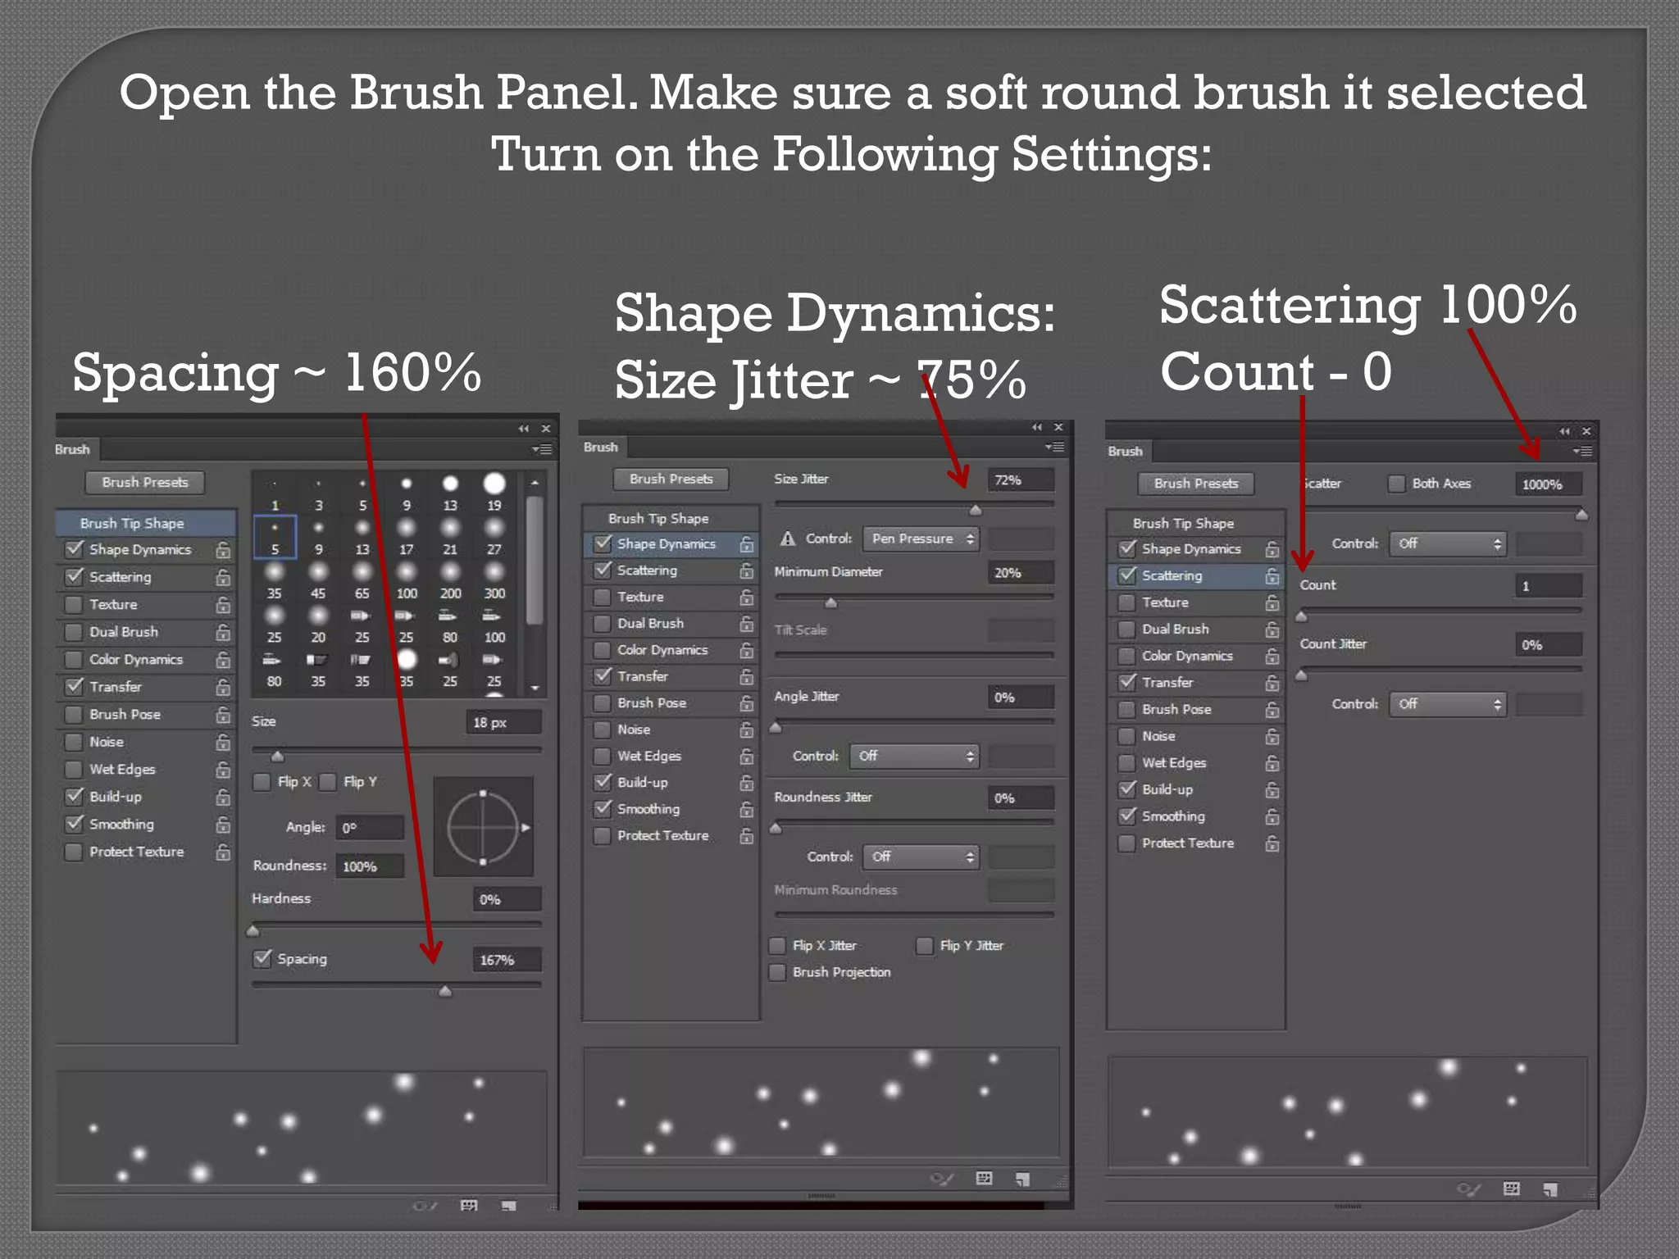
Task: Select Brush Tip Shape in left panel
Action: pyautogui.click(x=146, y=523)
